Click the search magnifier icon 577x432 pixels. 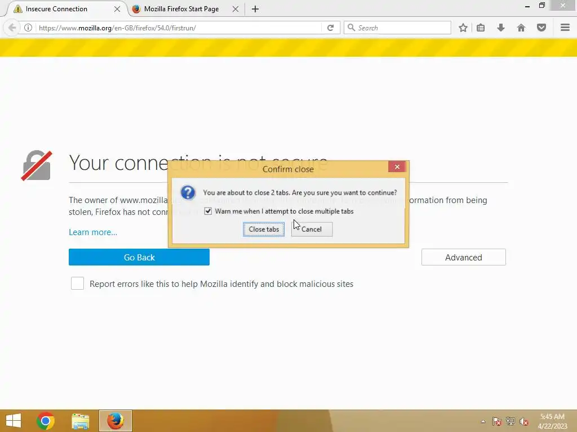click(351, 28)
